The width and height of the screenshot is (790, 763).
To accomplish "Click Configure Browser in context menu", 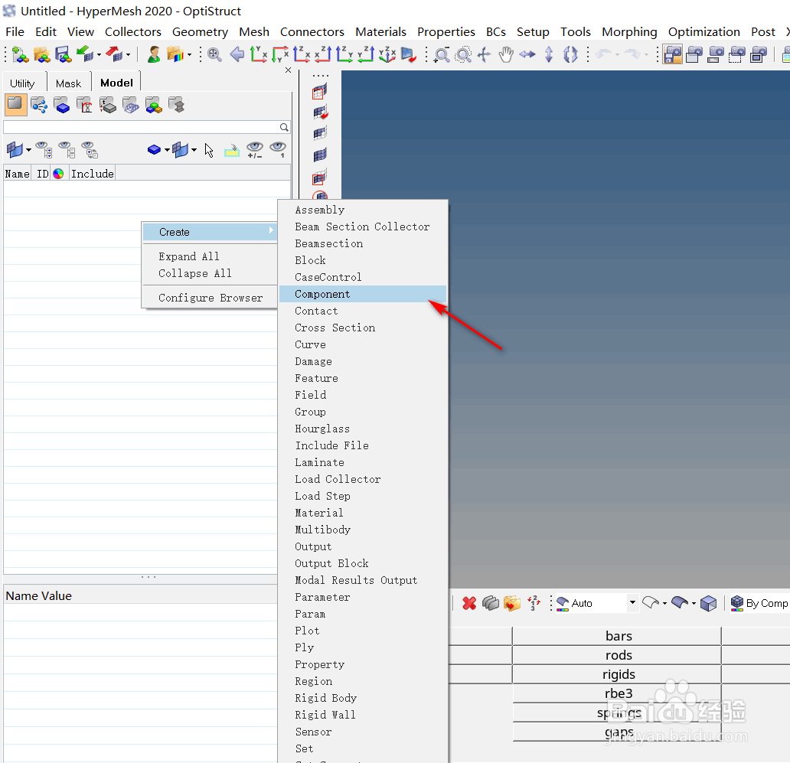I will [x=211, y=298].
